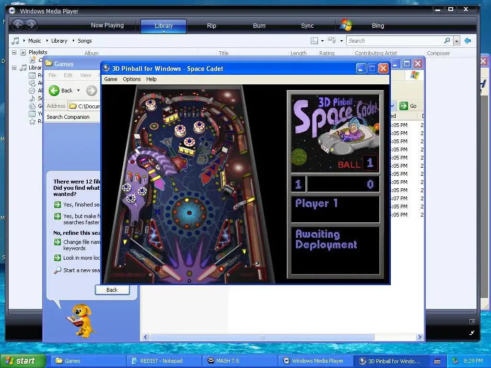
Task: Open the search options dropdown
Action: click(x=457, y=41)
